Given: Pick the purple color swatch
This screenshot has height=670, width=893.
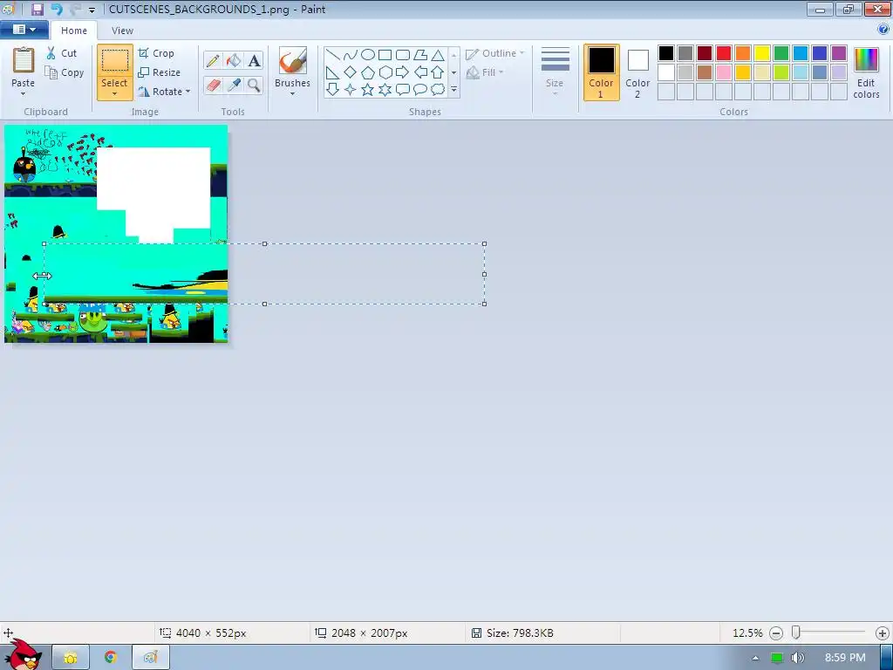Looking at the screenshot, I should 839,53.
